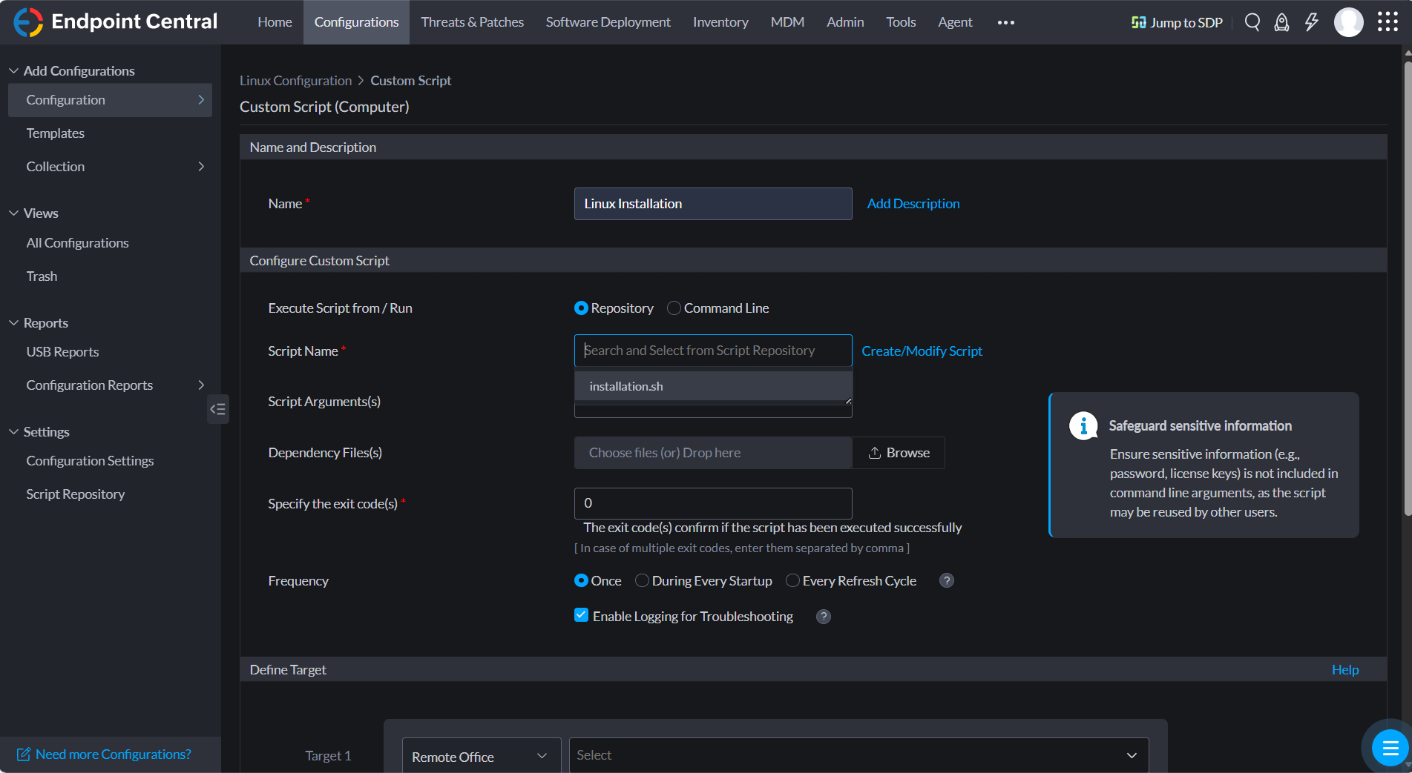Viewport: 1412px width, 773px height.
Task: Open the search magnifier icon in header
Action: 1252,22
